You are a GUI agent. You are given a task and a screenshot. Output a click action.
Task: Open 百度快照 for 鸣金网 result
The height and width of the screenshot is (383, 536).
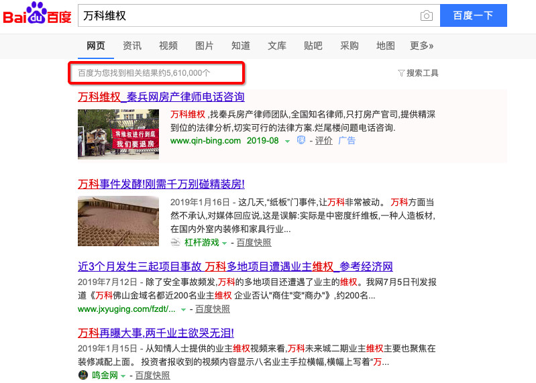point(153,375)
